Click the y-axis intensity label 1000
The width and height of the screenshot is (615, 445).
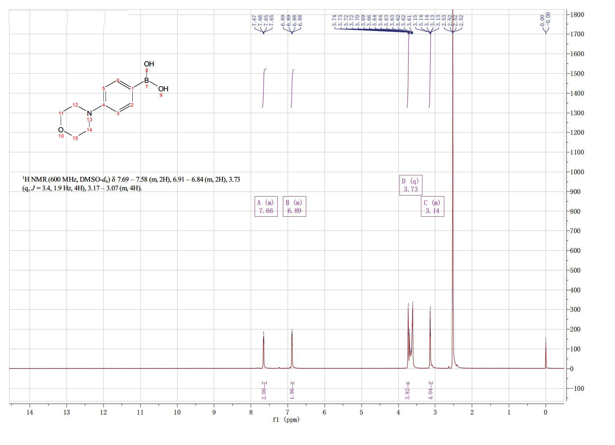coord(577,172)
